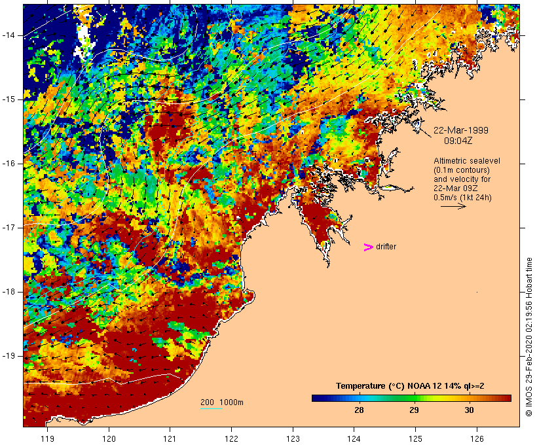Click the 200 depth contour label
The height and width of the screenshot is (445, 537).
[x=207, y=402]
